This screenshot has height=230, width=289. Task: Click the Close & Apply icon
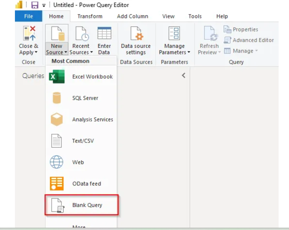[29, 33]
